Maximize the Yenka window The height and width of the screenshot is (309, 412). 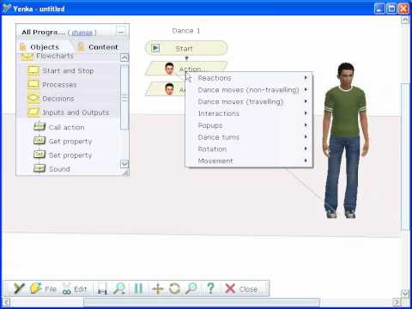tap(391, 9)
